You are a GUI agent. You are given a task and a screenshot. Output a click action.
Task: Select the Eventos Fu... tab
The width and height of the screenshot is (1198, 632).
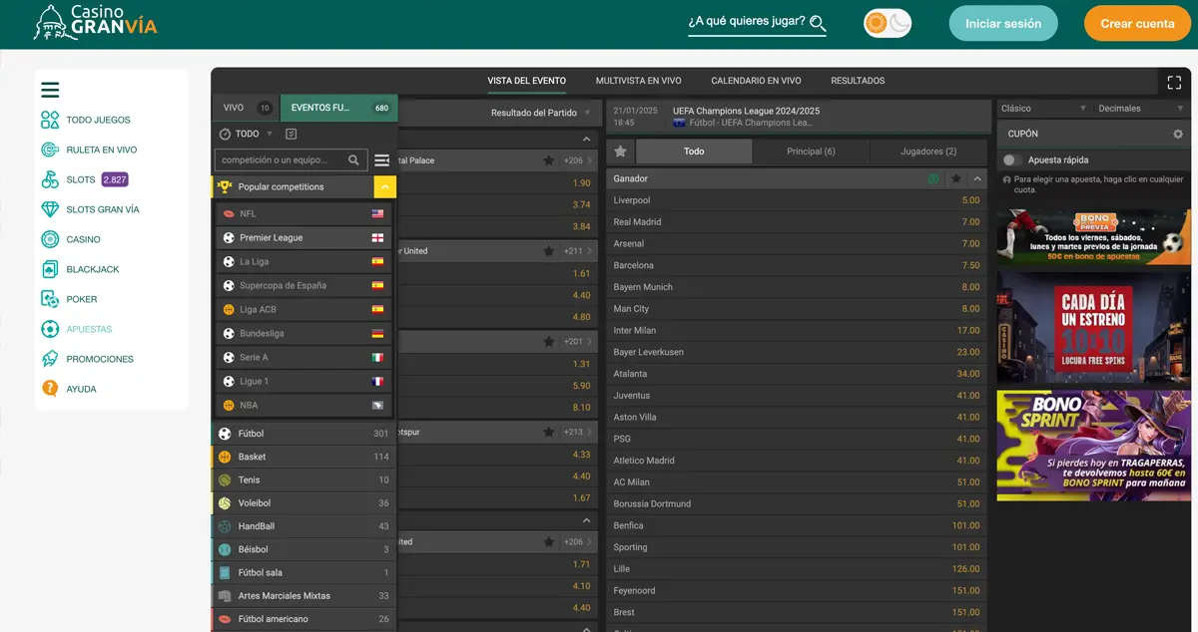click(x=338, y=108)
